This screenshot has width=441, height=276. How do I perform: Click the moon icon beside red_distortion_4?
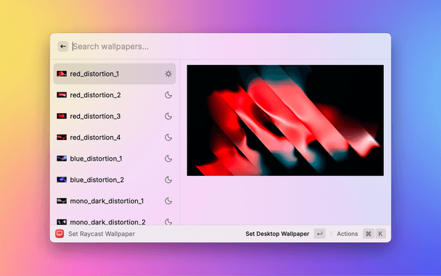click(168, 137)
